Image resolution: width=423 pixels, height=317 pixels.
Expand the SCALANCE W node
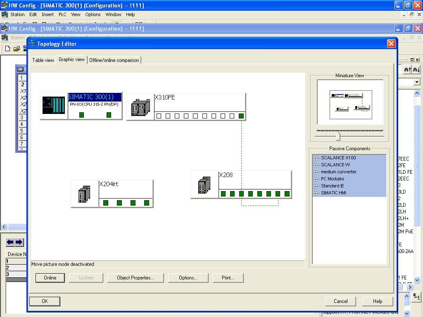[x=316, y=165]
